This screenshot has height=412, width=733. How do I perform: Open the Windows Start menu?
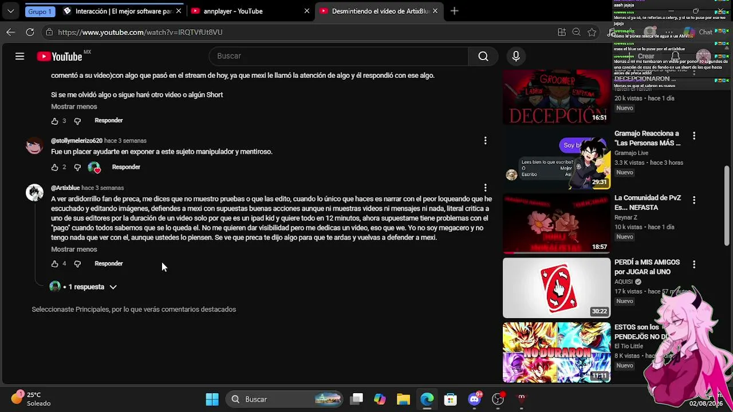tap(212, 399)
